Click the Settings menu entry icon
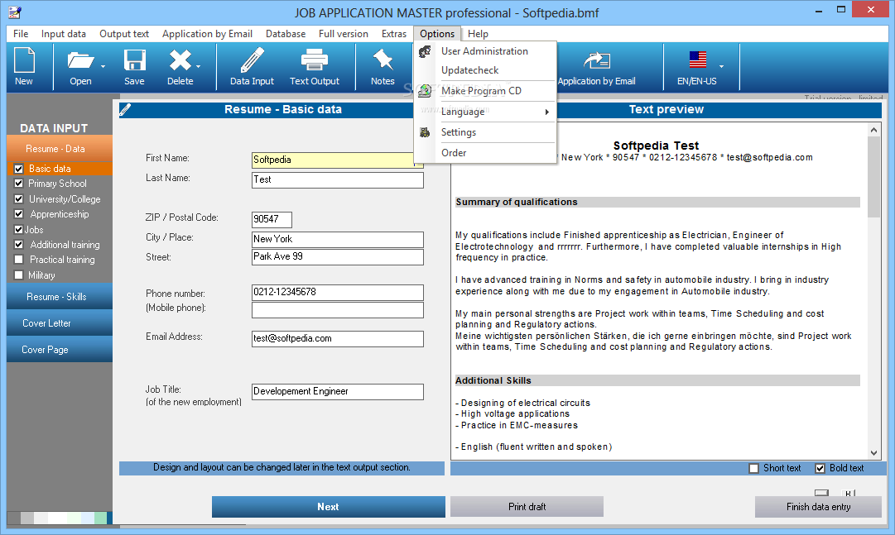 tap(425, 132)
